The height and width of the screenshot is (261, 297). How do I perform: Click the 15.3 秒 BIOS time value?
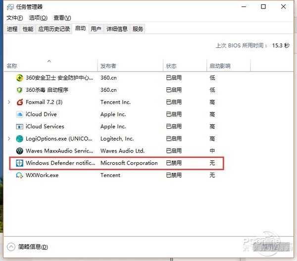pos(281,45)
